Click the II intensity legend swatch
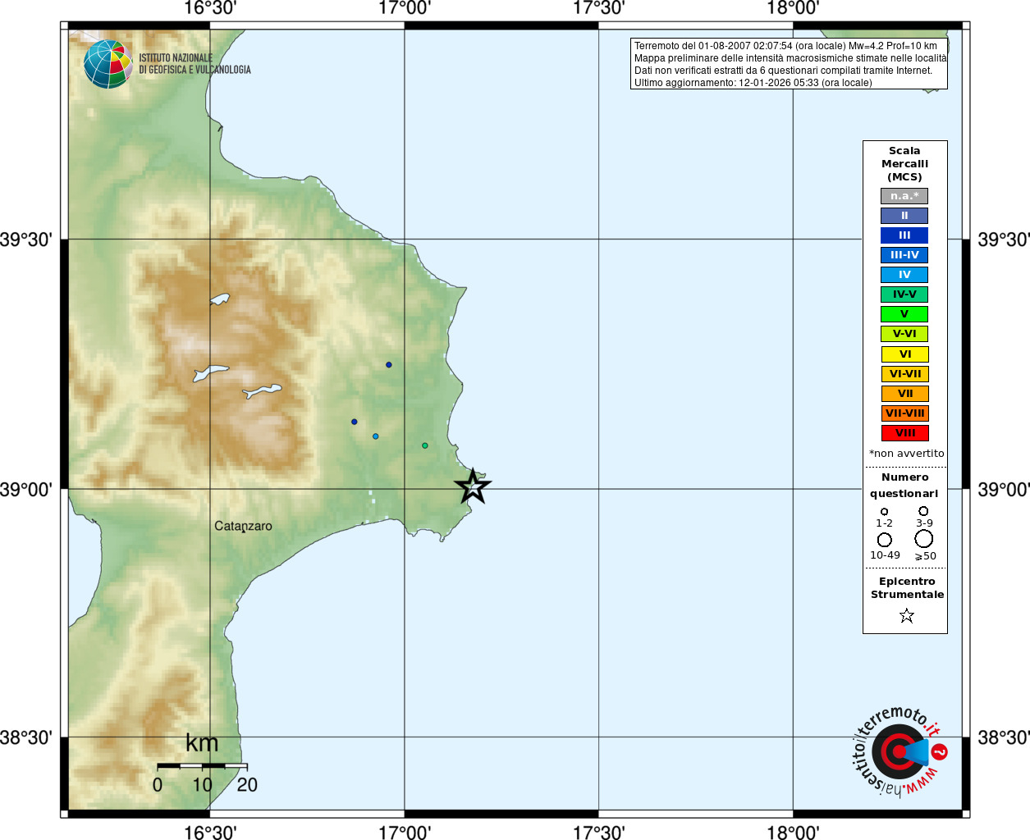This screenshot has width=1030, height=840. (x=904, y=216)
